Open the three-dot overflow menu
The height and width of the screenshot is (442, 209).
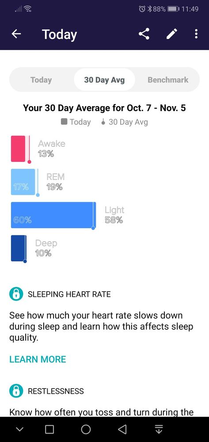[196, 34]
